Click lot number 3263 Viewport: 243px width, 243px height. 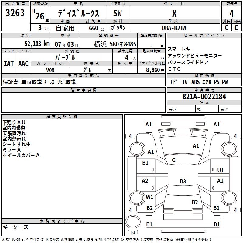[15, 13]
